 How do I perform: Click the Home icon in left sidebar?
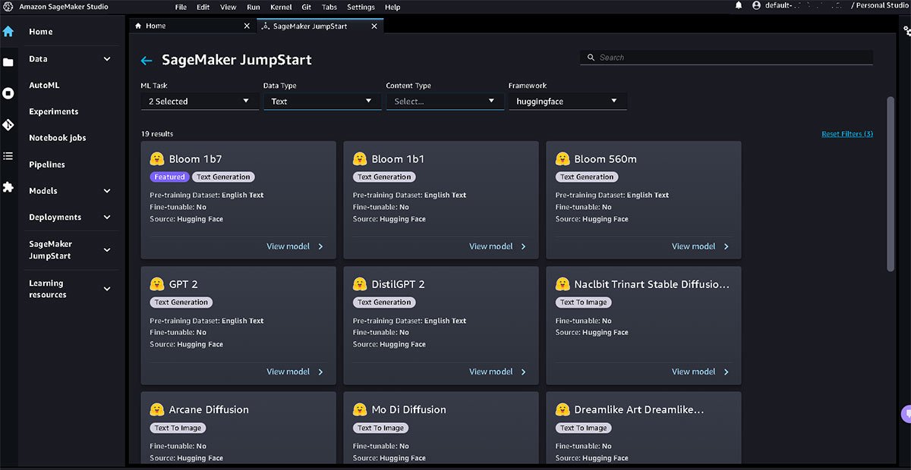click(8, 32)
